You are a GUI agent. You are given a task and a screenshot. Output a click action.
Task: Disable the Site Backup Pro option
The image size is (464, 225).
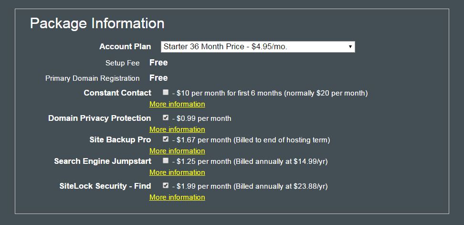click(x=166, y=139)
